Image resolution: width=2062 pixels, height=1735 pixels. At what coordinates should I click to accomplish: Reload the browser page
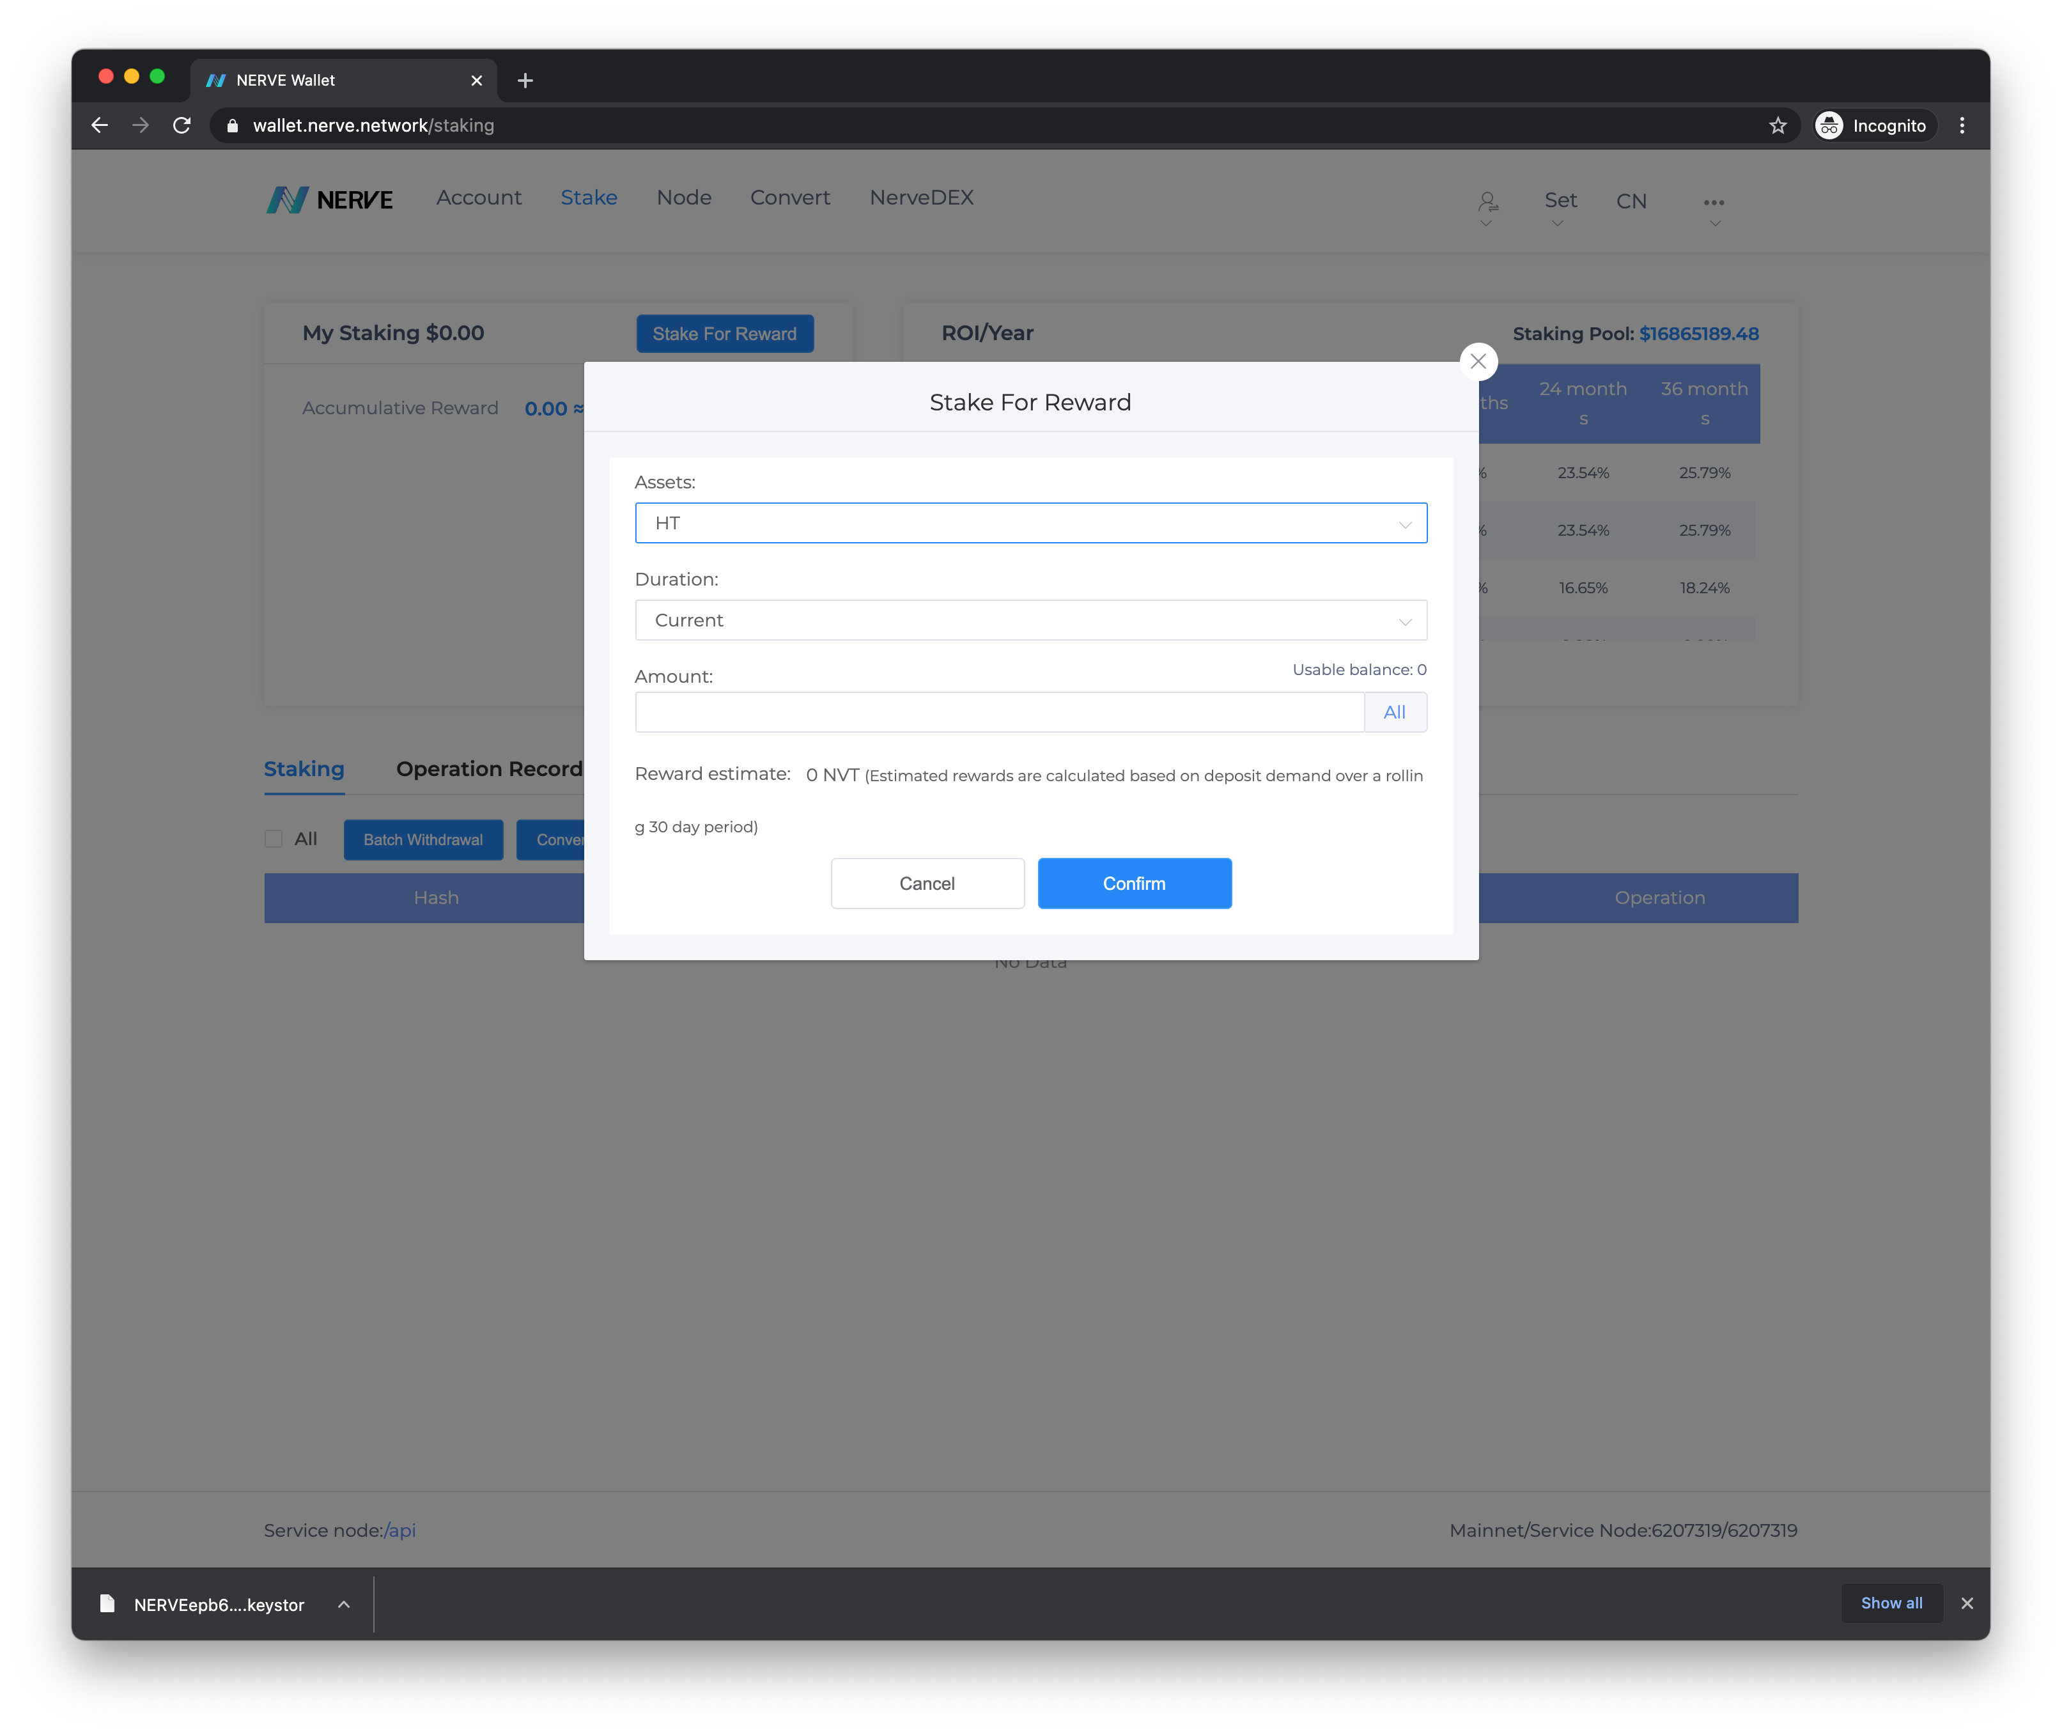tap(182, 125)
